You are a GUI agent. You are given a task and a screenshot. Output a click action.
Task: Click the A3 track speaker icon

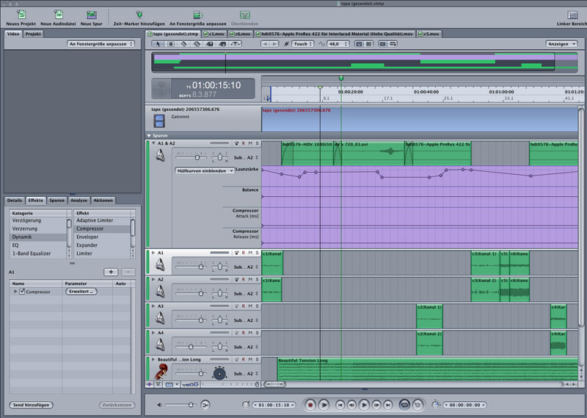tap(160, 318)
